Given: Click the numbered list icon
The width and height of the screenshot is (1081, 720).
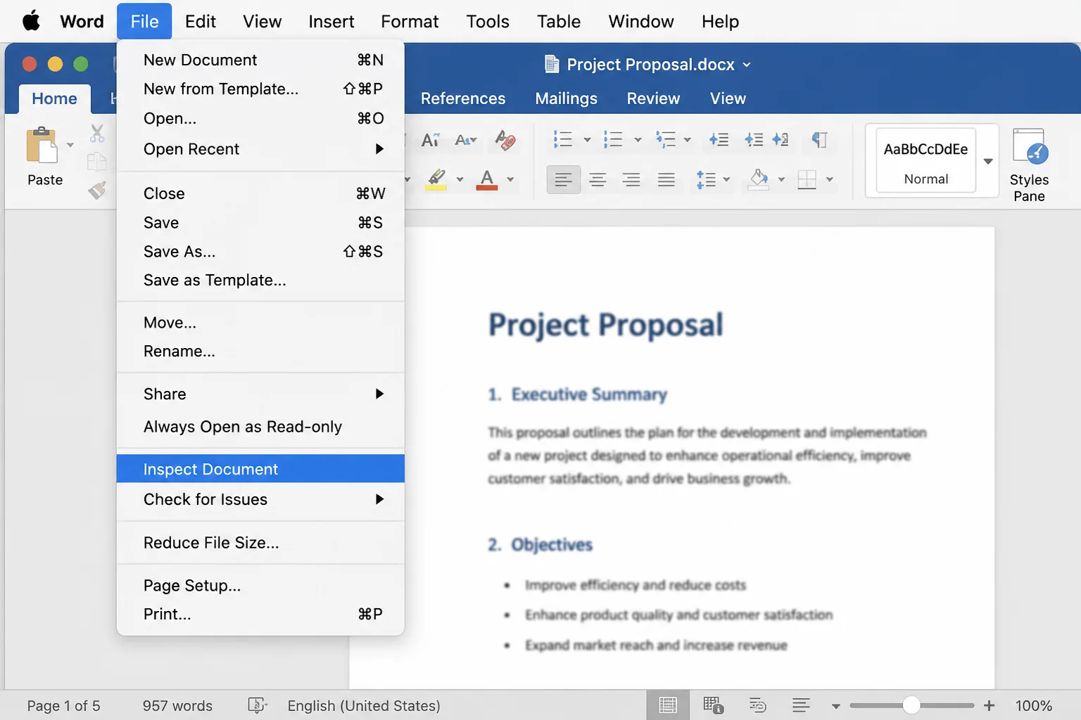Looking at the screenshot, I should (x=613, y=139).
